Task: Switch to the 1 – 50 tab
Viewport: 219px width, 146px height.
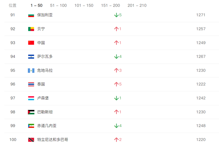Action: click(36, 6)
